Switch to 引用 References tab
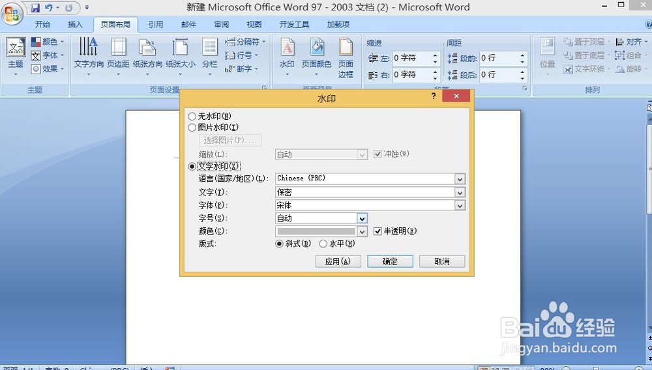This screenshot has width=652, height=370. [156, 25]
